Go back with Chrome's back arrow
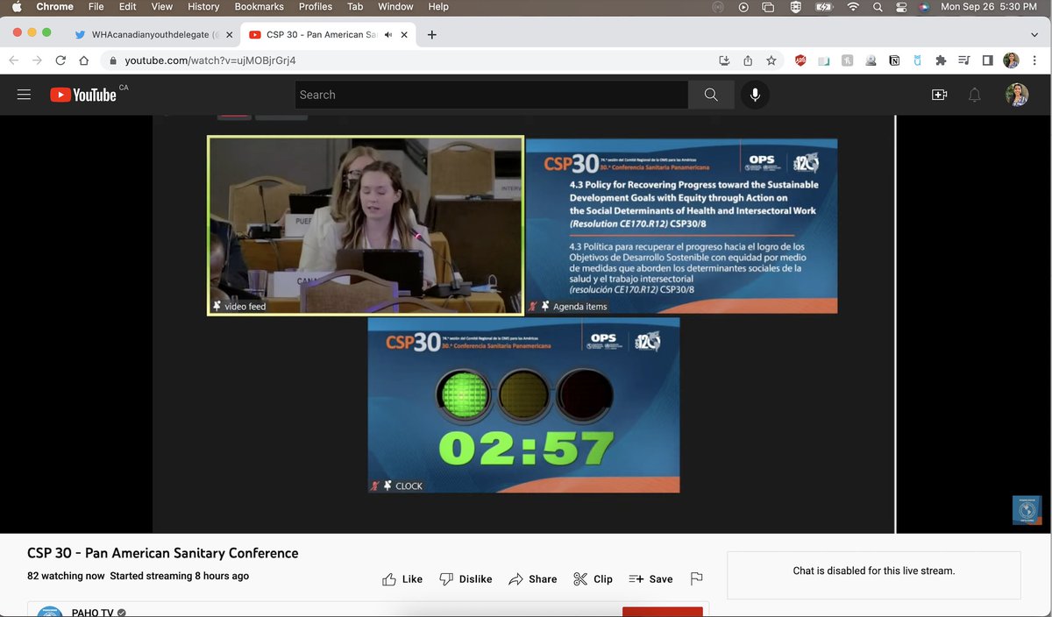Image resolution: width=1052 pixels, height=617 pixels. point(13,60)
